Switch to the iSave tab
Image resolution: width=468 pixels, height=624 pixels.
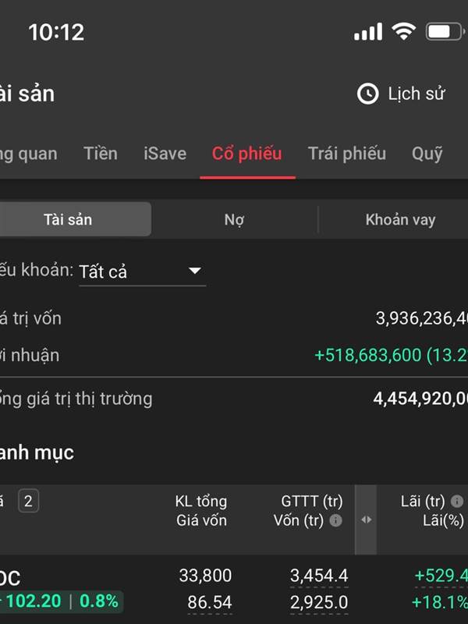tap(165, 154)
